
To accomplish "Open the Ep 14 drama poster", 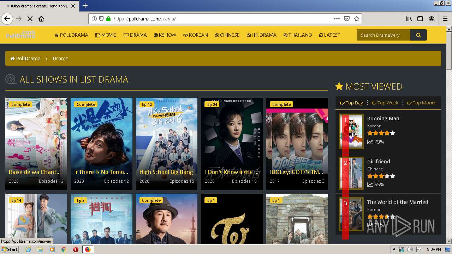I will [x=36, y=219].
